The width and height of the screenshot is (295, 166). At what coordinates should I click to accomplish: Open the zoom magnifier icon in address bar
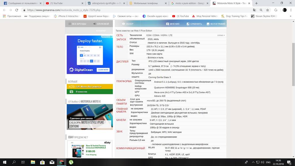[261, 10]
